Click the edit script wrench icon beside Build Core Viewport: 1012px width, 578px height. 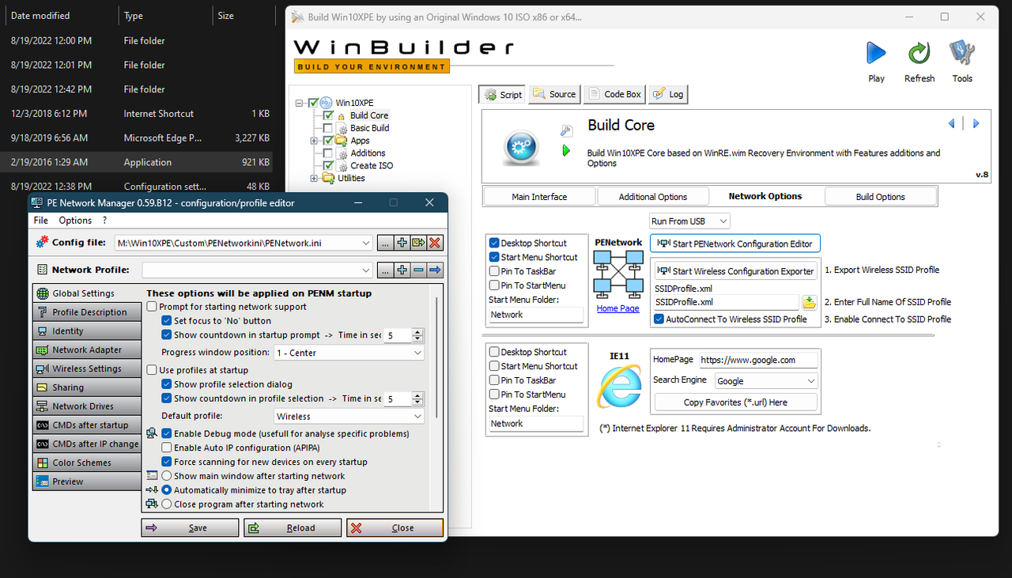566,131
